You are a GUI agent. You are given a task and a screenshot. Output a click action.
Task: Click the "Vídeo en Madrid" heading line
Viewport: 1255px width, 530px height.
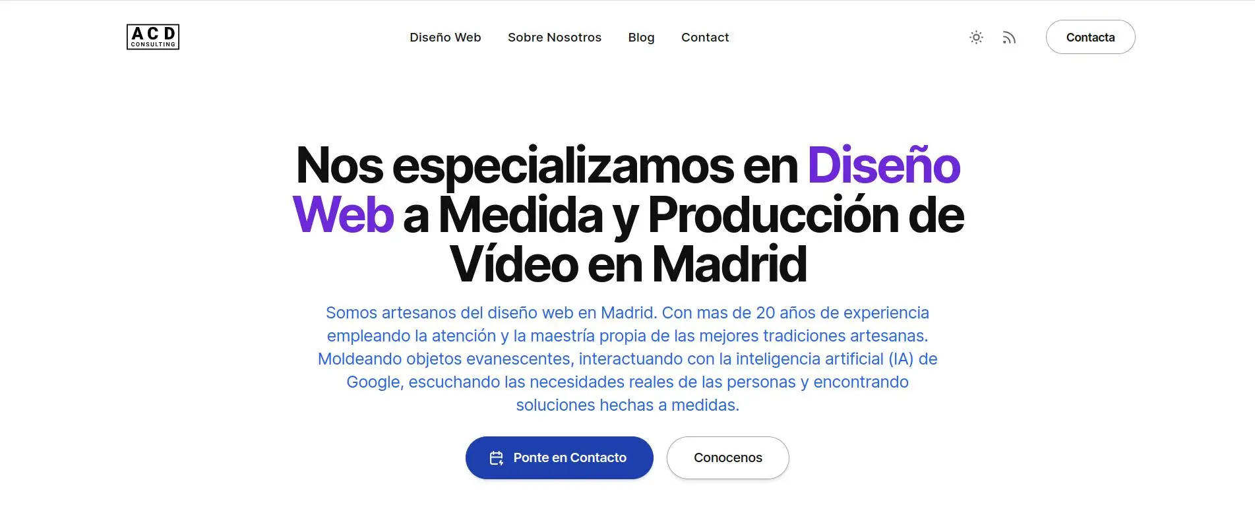click(628, 264)
